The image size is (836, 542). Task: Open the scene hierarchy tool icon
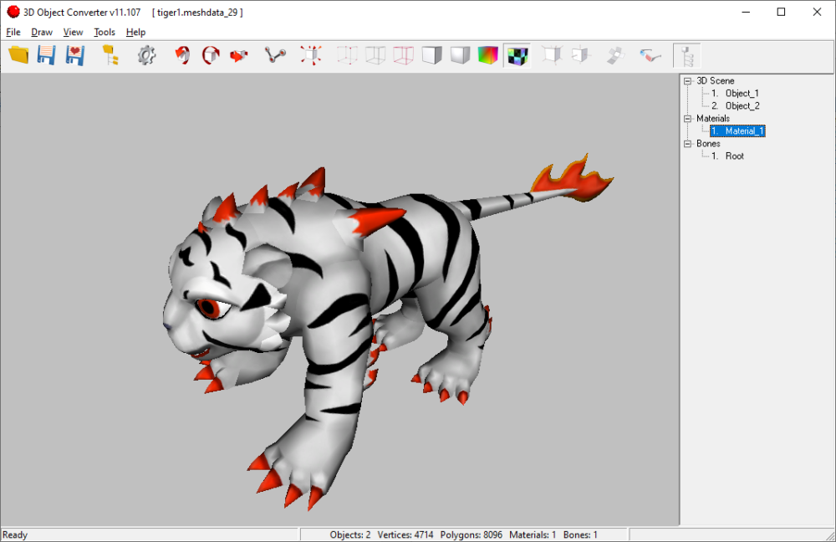tap(110, 54)
